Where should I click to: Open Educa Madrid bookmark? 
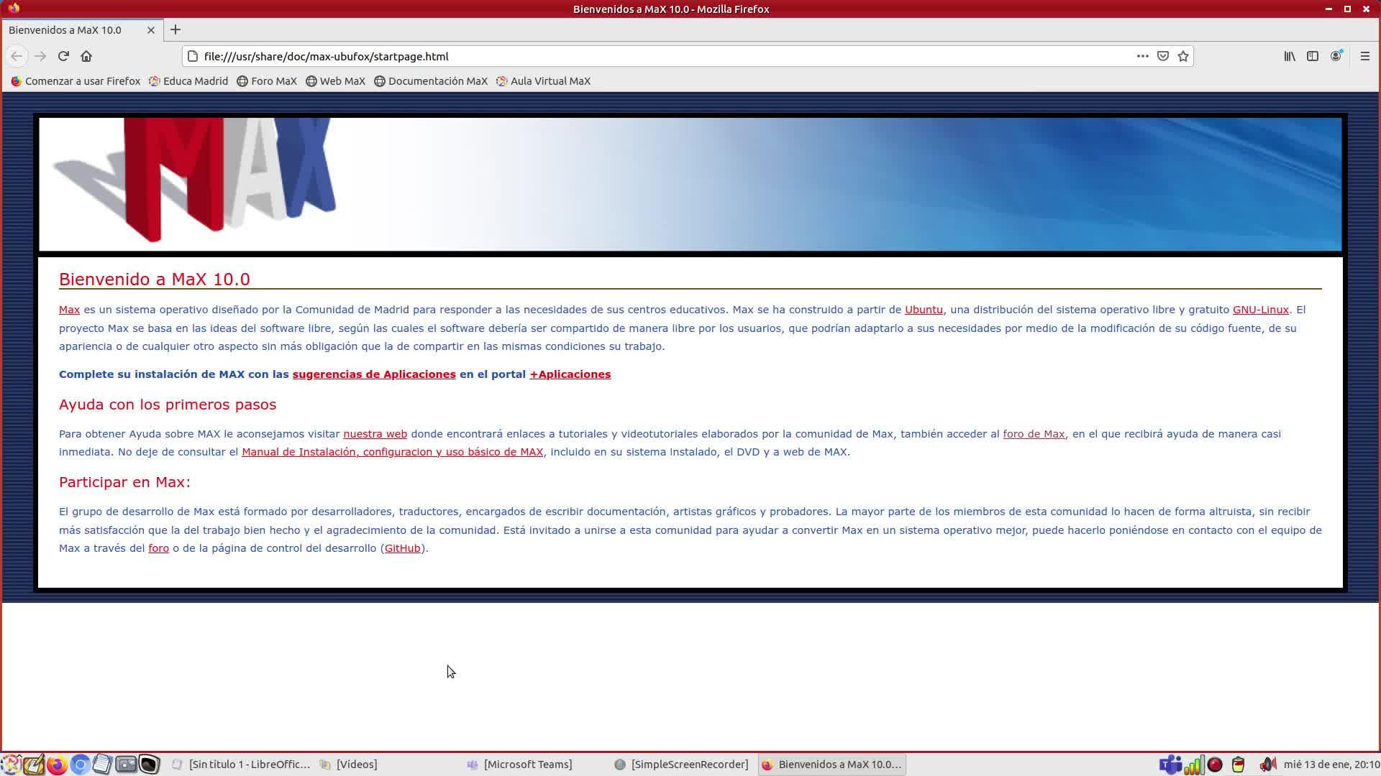(188, 81)
